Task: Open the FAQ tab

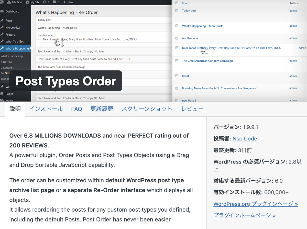Action: tap(76, 109)
